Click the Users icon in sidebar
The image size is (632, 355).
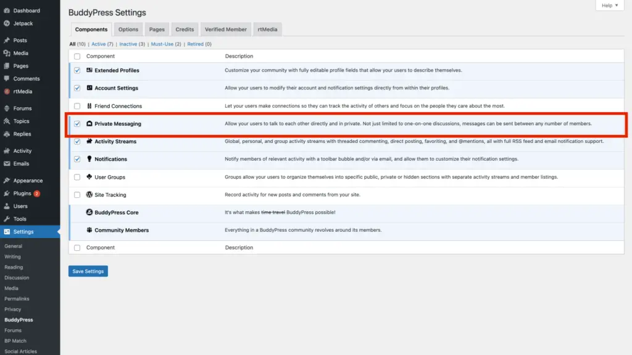[x=7, y=206]
